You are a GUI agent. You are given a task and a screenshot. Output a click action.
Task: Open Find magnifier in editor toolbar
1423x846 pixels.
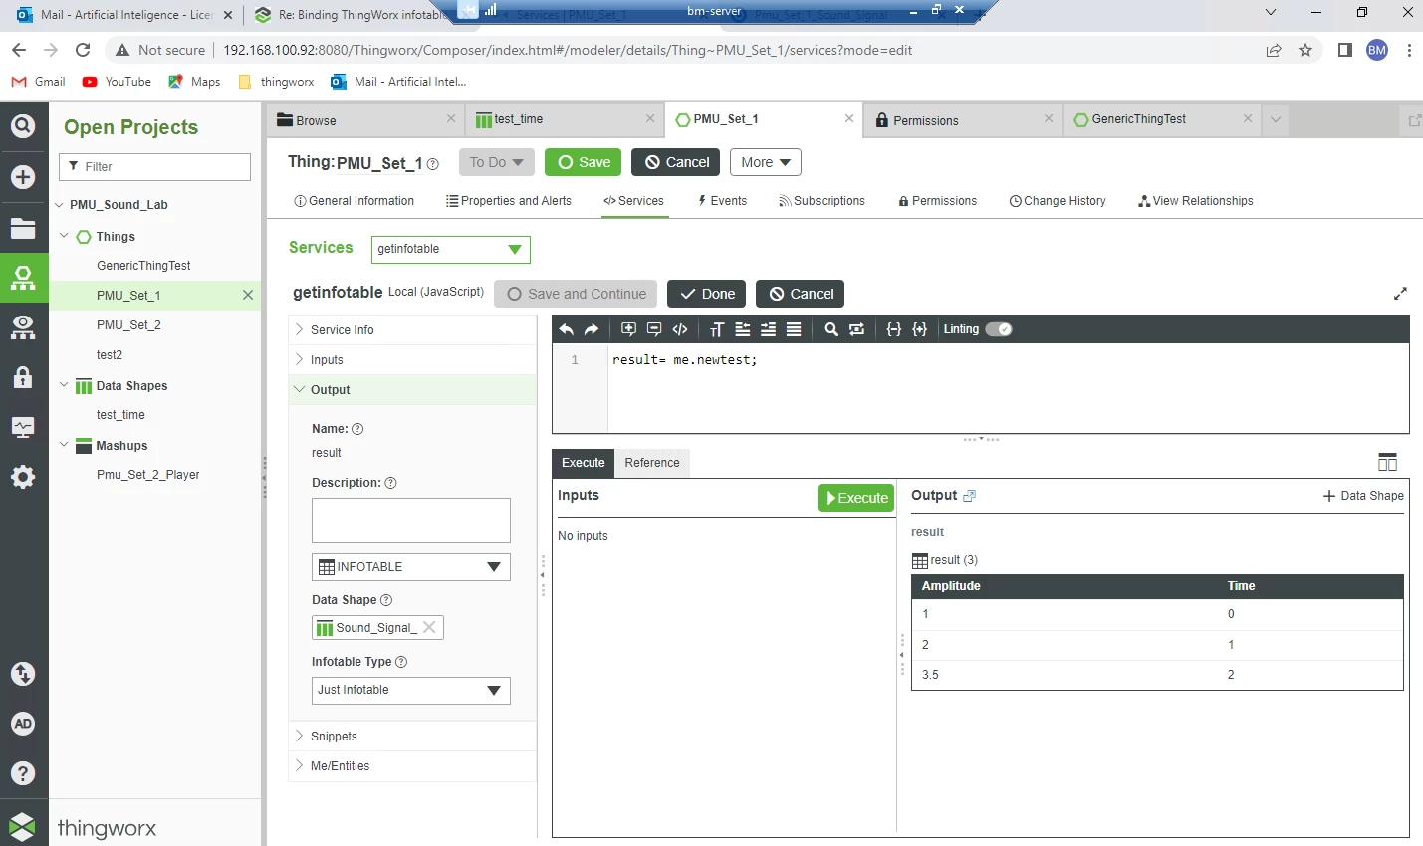[x=830, y=329]
